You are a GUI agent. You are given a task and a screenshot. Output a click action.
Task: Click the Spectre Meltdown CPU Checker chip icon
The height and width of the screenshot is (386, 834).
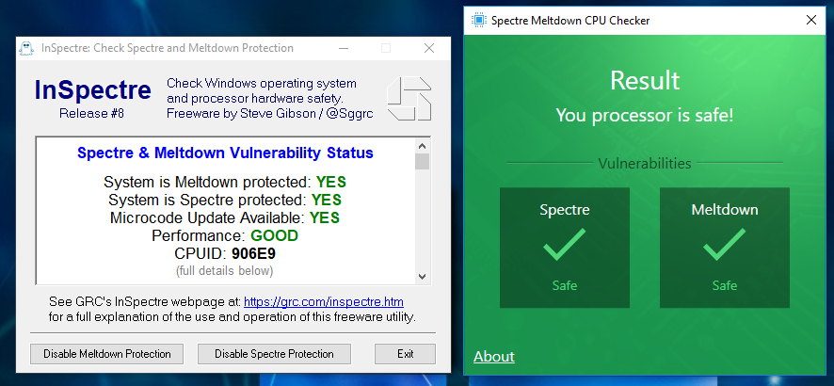pos(479,20)
